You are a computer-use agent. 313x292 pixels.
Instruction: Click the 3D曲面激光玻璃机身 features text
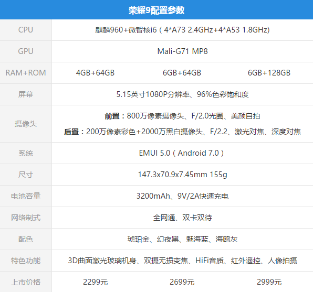[x=182, y=261]
